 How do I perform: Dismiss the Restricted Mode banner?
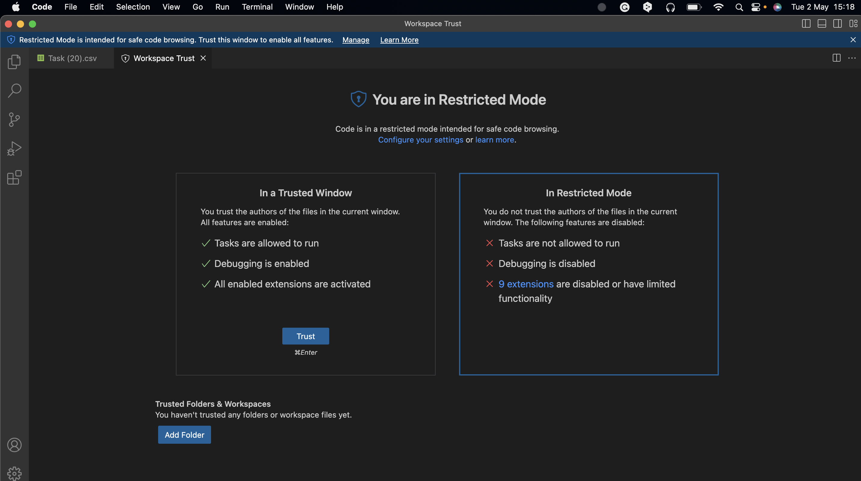point(853,40)
